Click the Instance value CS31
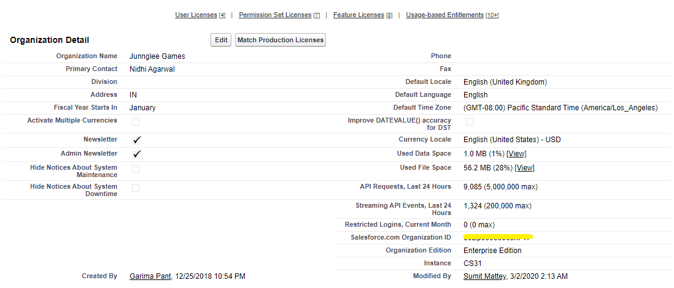 [473, 263]
